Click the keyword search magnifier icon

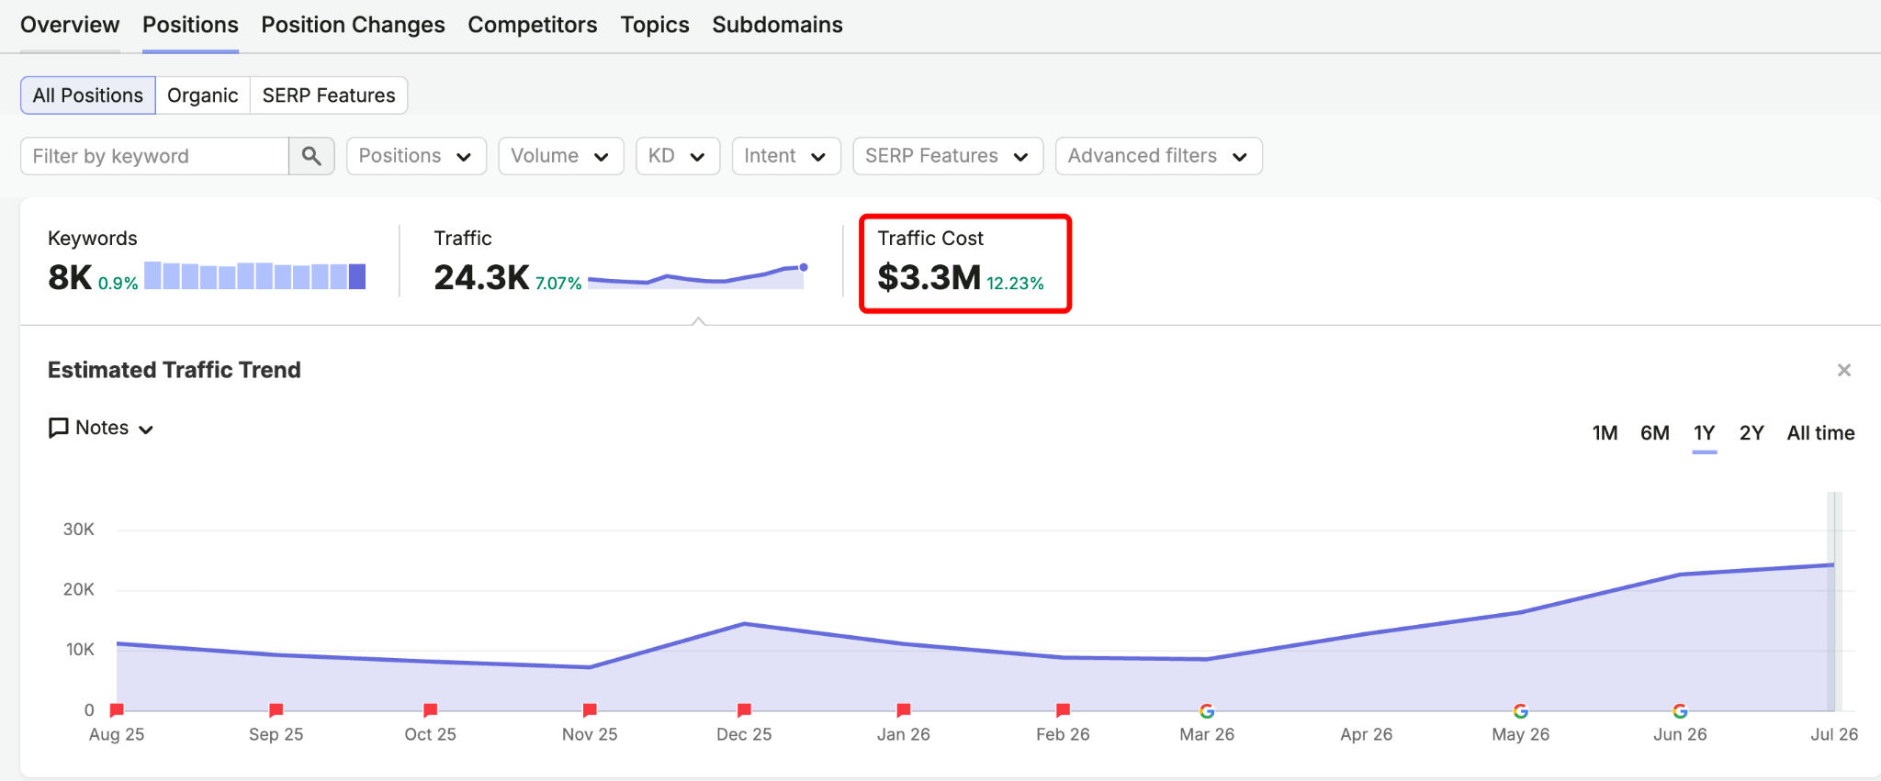(311, 156)
